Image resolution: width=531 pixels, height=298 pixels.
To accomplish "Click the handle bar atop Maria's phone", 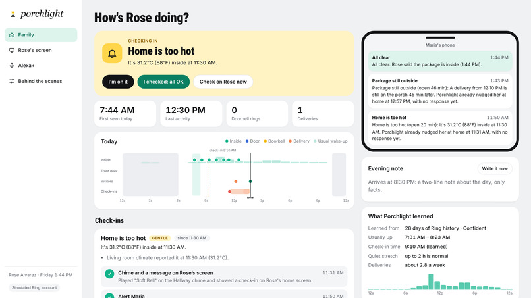I will click(x=440, y=38).
